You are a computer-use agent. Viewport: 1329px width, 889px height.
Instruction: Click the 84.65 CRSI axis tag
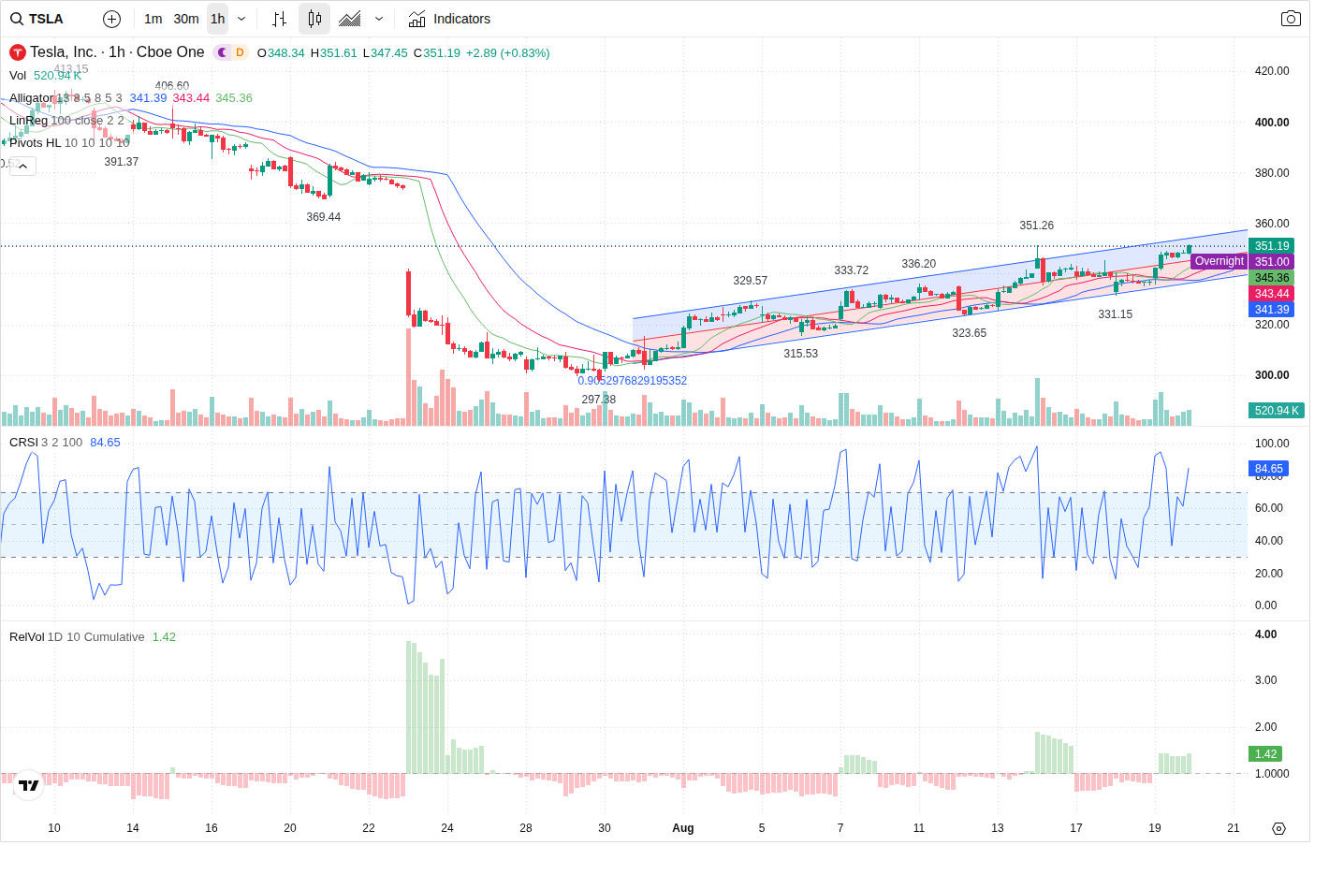pyautogui.click(x=1269, y=469)
